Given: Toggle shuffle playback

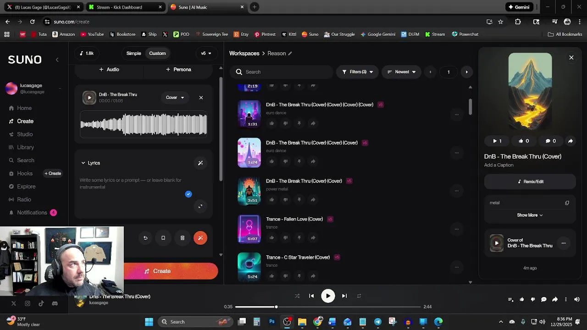Looking at the screenshot, I should click(x=297, y=296).
